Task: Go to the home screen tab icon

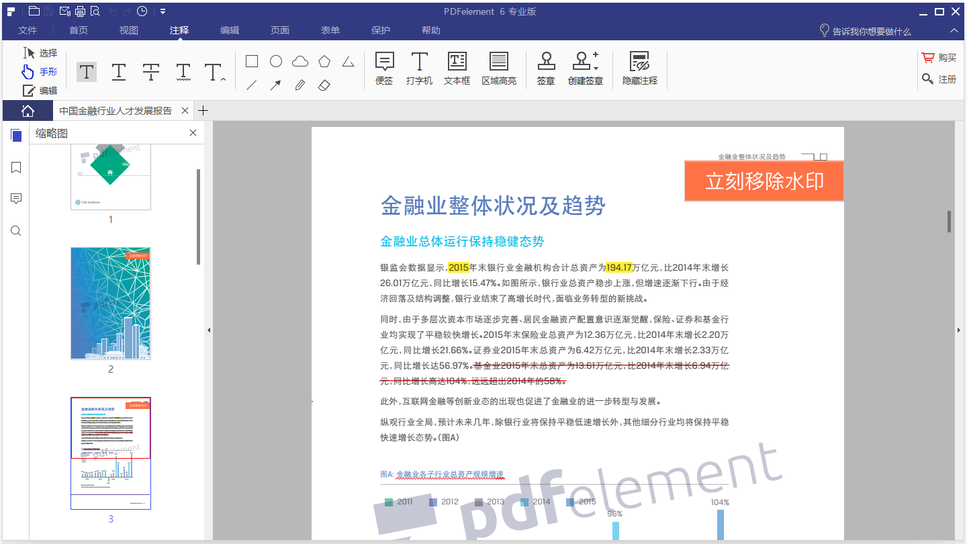Action: [x=28, y=111]
